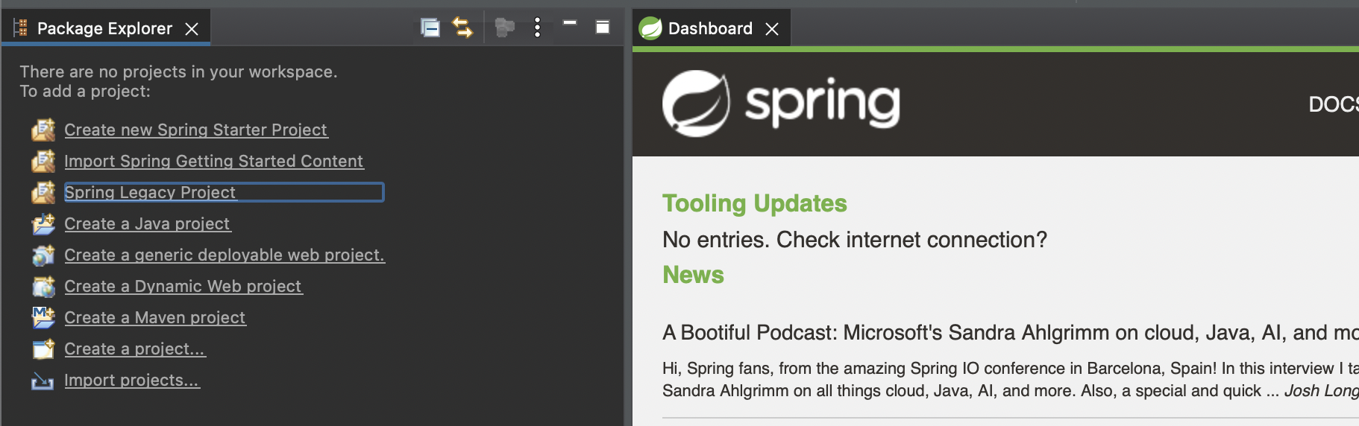Open Import Spring Getting Started Content link
Image resolution: width=1359 pixels, height=426 pixels.
[x=213, y=161]
